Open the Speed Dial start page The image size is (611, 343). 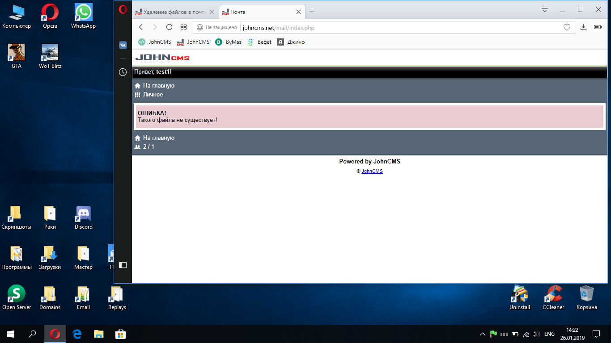[x=183, y=27]
